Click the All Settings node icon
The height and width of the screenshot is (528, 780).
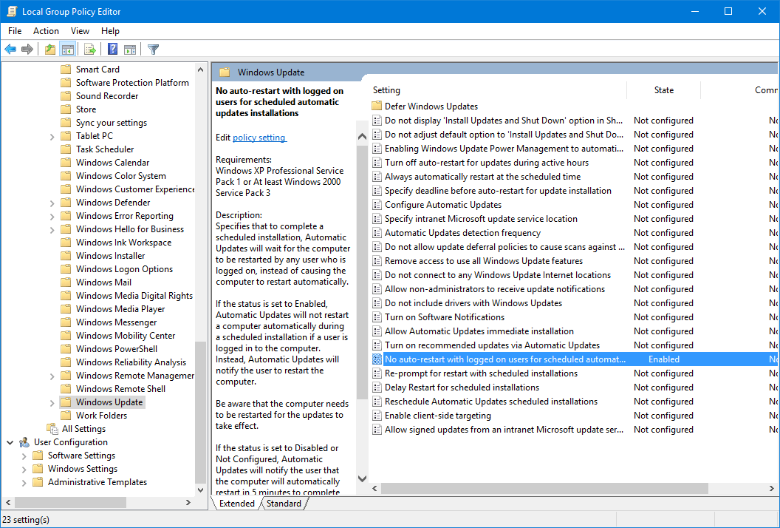click(52, 428)
